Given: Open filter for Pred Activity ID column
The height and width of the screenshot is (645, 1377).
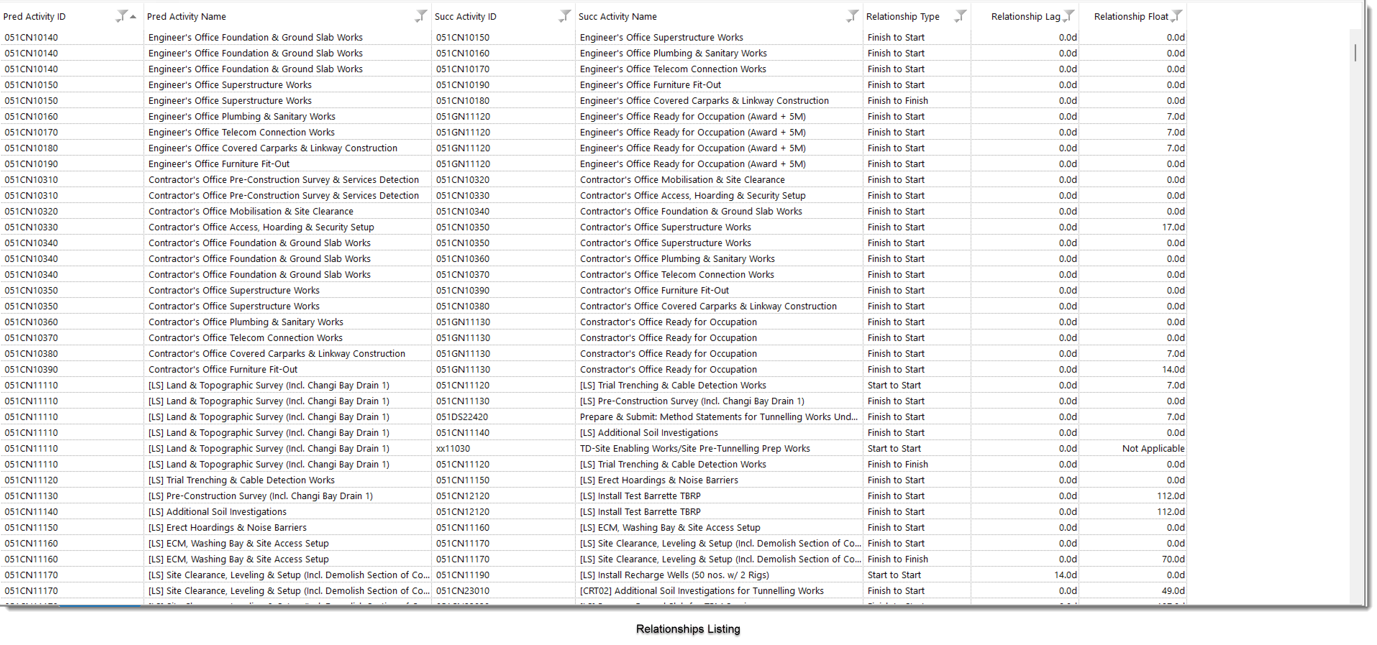Looking at the screenshot, I should coord(122,15).
